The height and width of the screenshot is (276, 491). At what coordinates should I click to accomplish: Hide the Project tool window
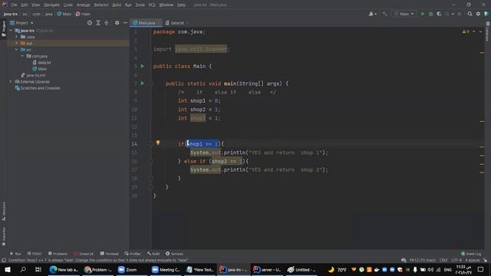tap(125, 23)
